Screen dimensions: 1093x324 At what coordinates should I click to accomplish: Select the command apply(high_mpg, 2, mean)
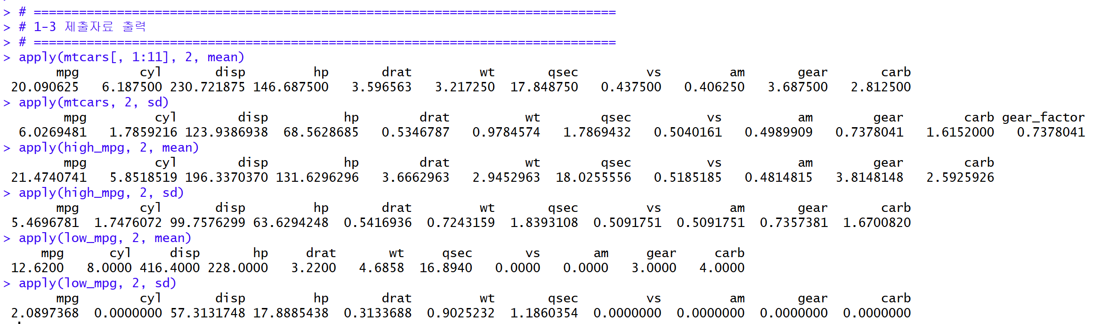tap(109, 147)
